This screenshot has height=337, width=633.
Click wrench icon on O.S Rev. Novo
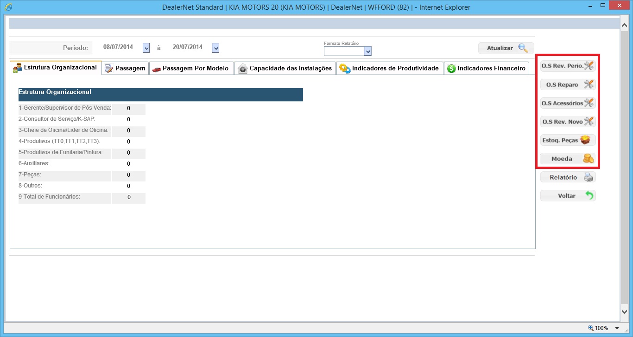pyautogui.click(x=589, y=121)
